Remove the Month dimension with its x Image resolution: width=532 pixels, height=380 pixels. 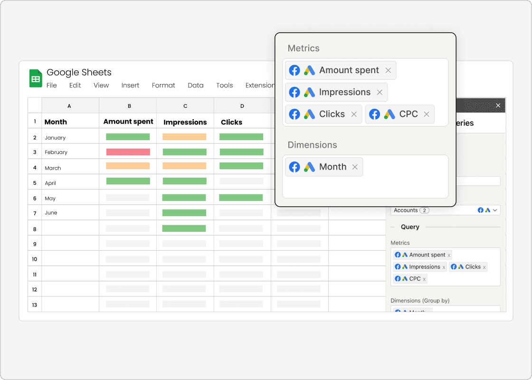click(355, 166)
